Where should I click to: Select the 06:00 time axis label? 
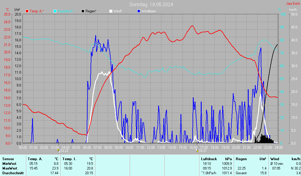click(x=87, y=147)
